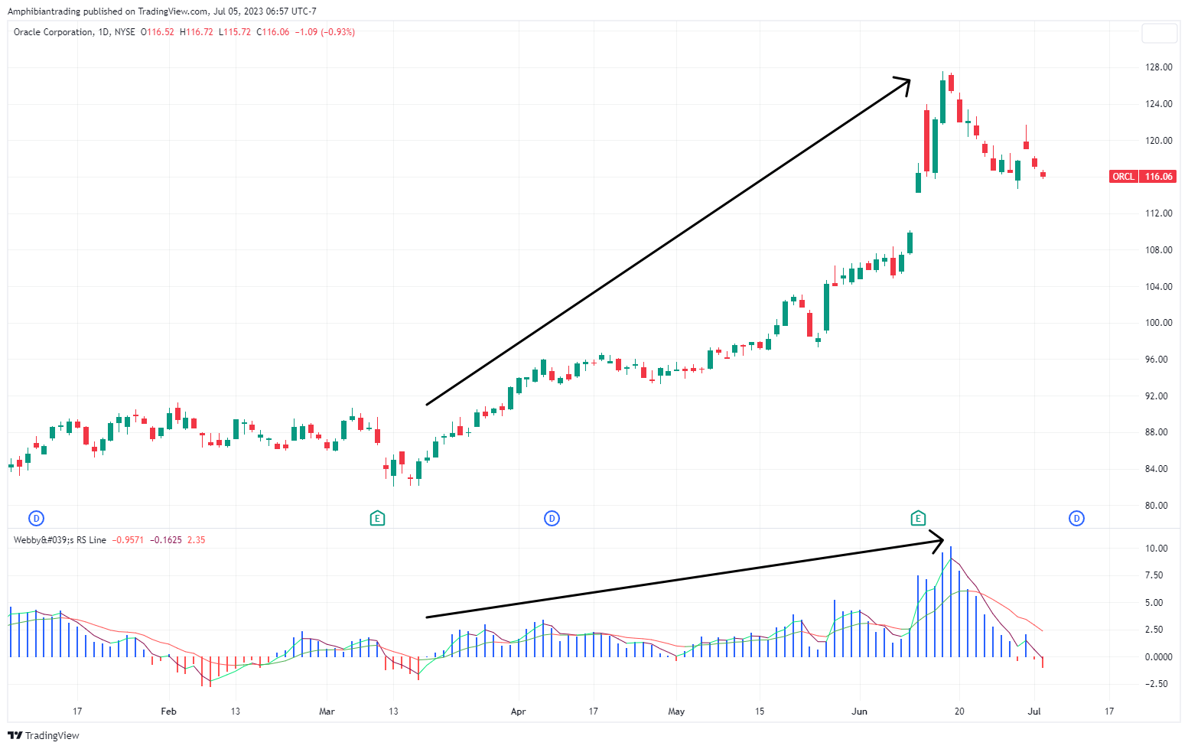Viewport: 1188px width, 749px height.
Task: Click the earnings marker in mid March
Action: (376, 519)
